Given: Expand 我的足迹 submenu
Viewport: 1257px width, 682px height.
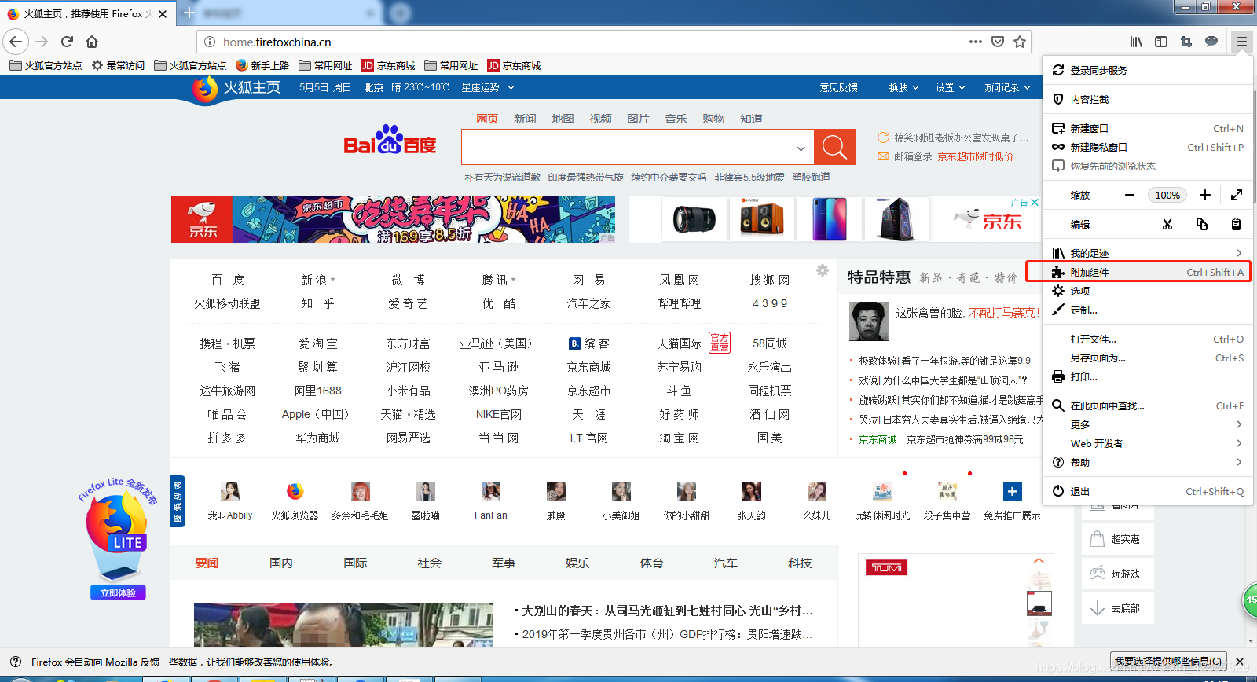Looking at the screenshot, I should pos(1148,253).
